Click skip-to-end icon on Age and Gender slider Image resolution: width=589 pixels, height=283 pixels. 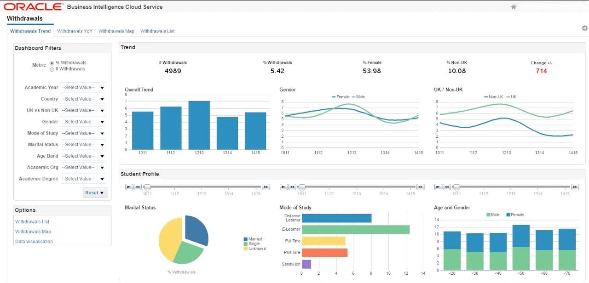point(575,187)
